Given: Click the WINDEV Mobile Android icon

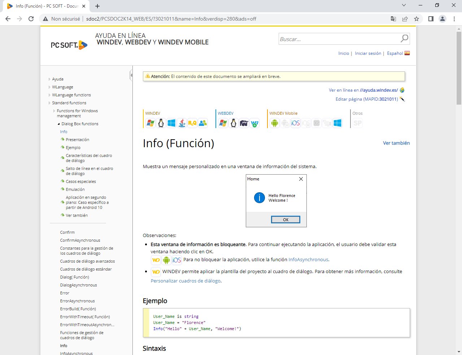Looking at the screenshot, I should point(275,123).
